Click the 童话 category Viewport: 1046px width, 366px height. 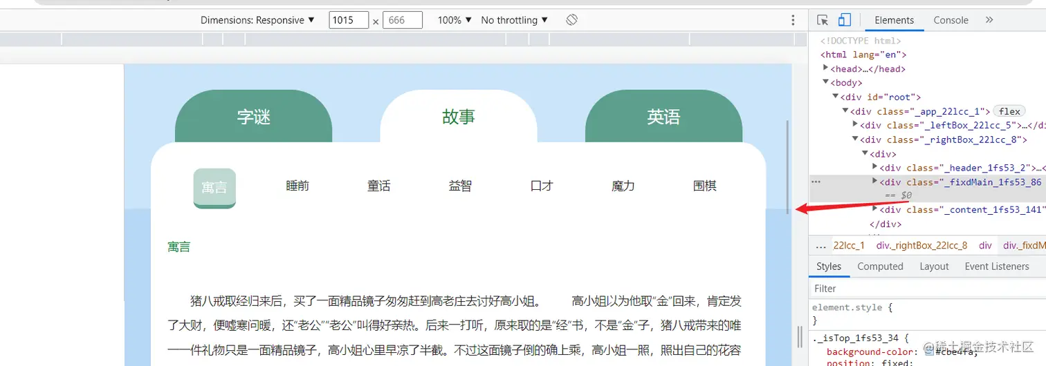379,186
